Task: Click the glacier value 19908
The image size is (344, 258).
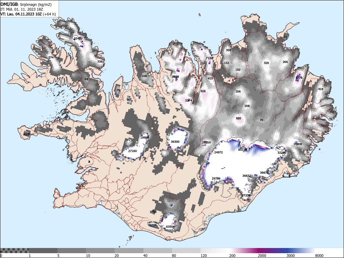Action: 144,138
